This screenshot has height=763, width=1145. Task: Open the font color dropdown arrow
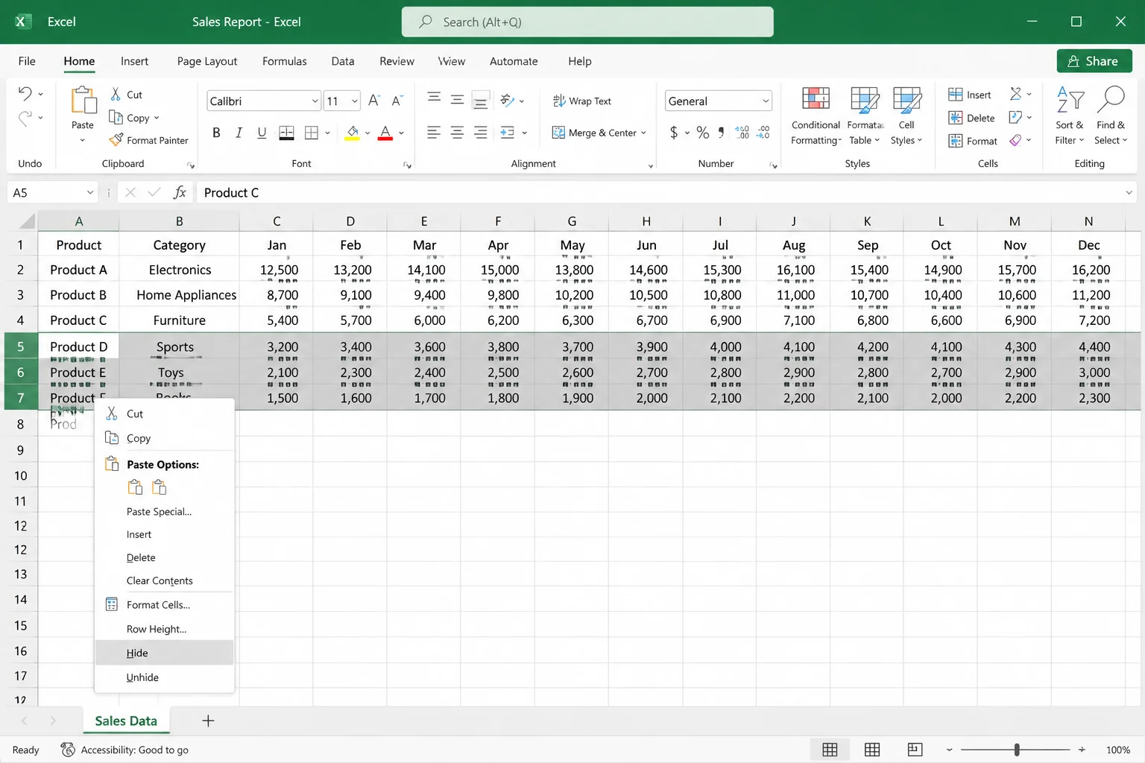[401, 133]
